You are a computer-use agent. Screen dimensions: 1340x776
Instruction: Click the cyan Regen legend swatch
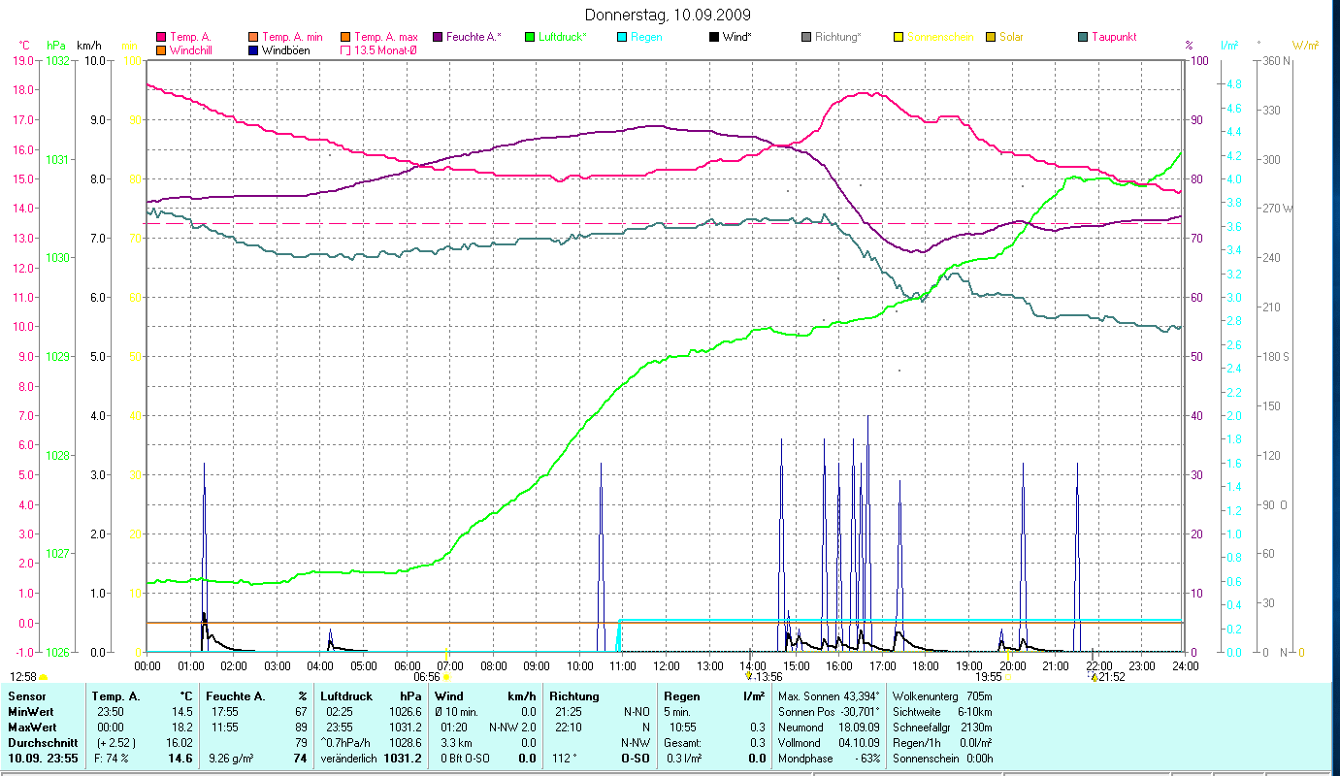click(621, 37)
